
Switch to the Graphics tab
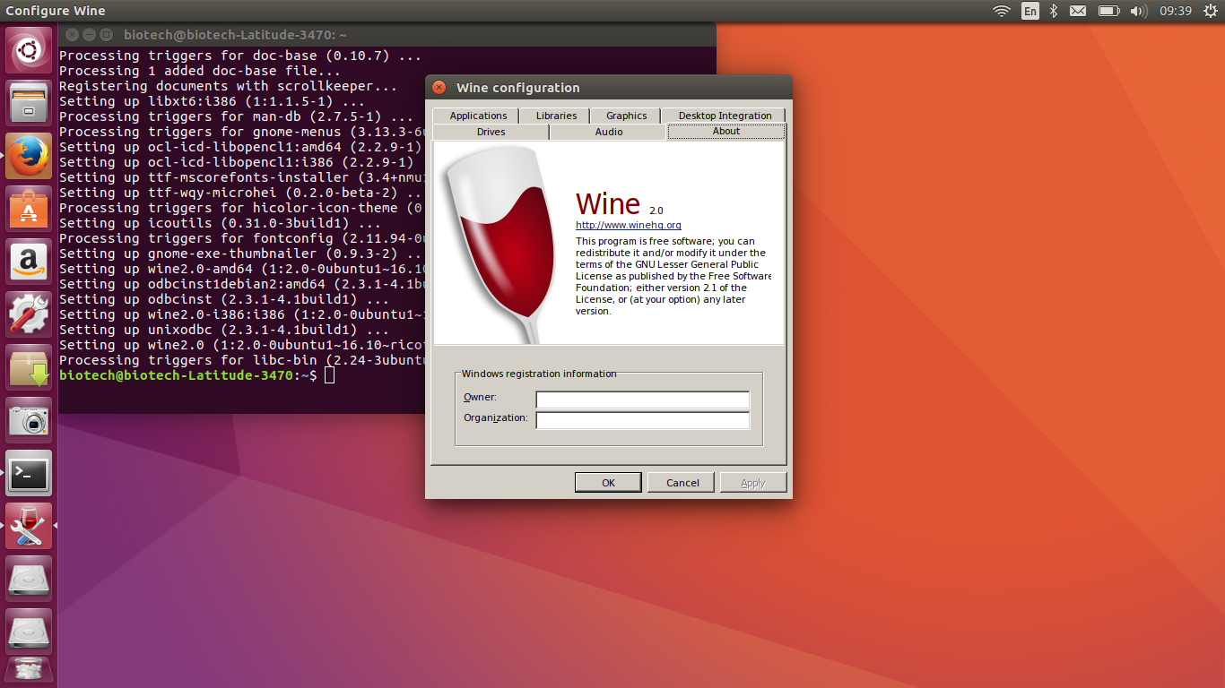pyautogui.click(x=625, y=115)
